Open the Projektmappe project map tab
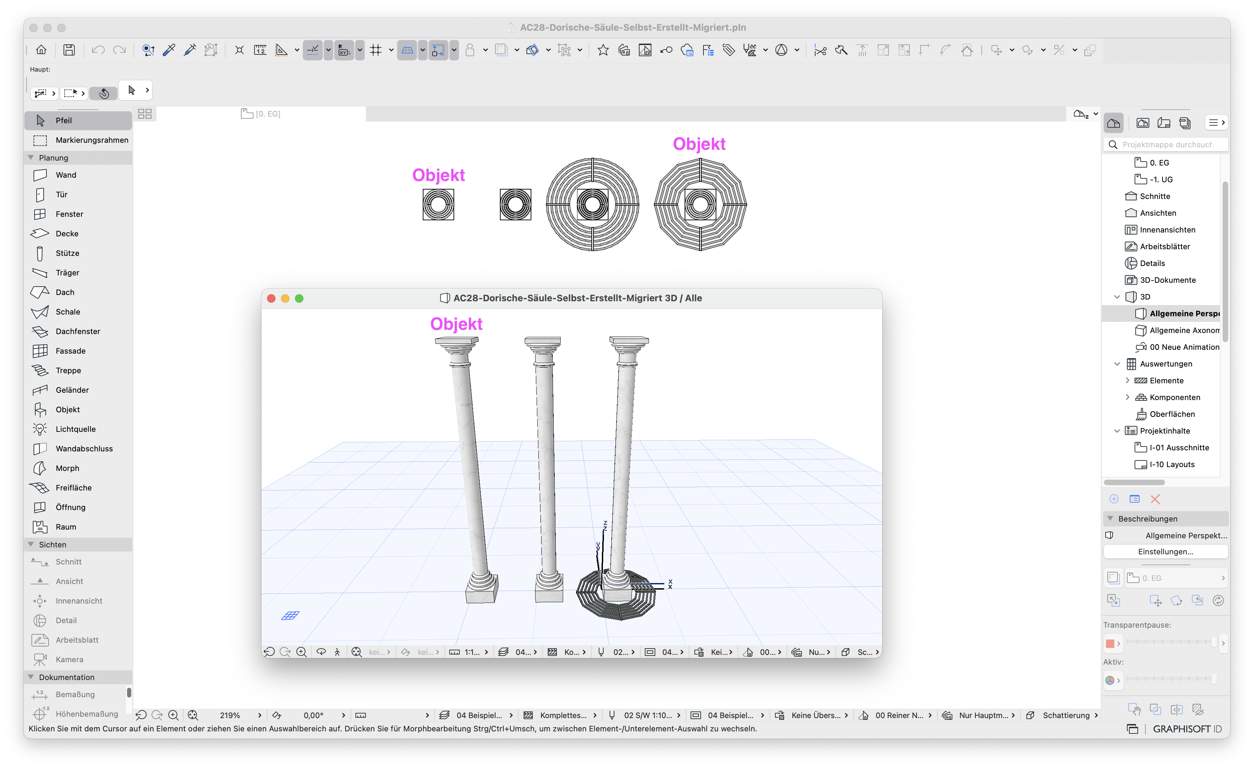 click(1114, 123)
